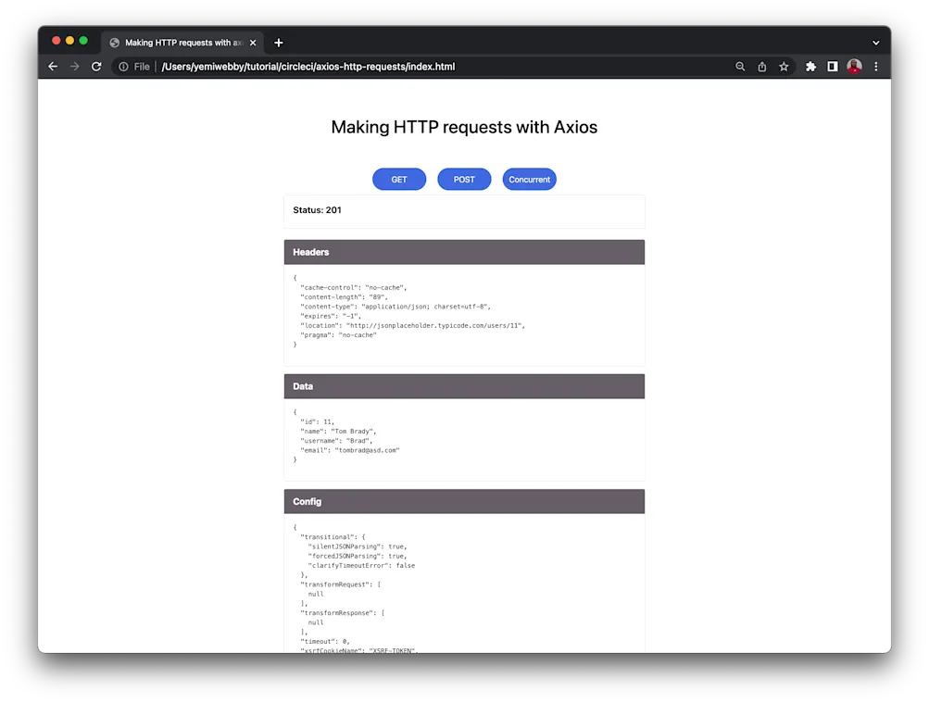Click the "cache-control": "no-cache" line
This screenshot has width=929, height=703.
tap(353, 287)
